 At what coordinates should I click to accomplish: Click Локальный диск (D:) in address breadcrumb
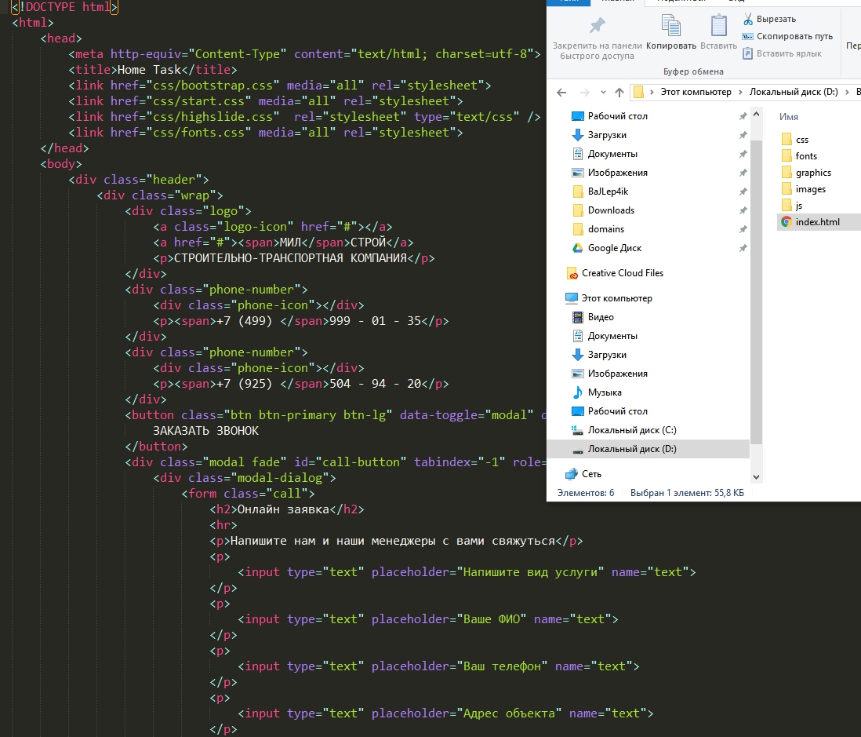(x=794, y=92)
